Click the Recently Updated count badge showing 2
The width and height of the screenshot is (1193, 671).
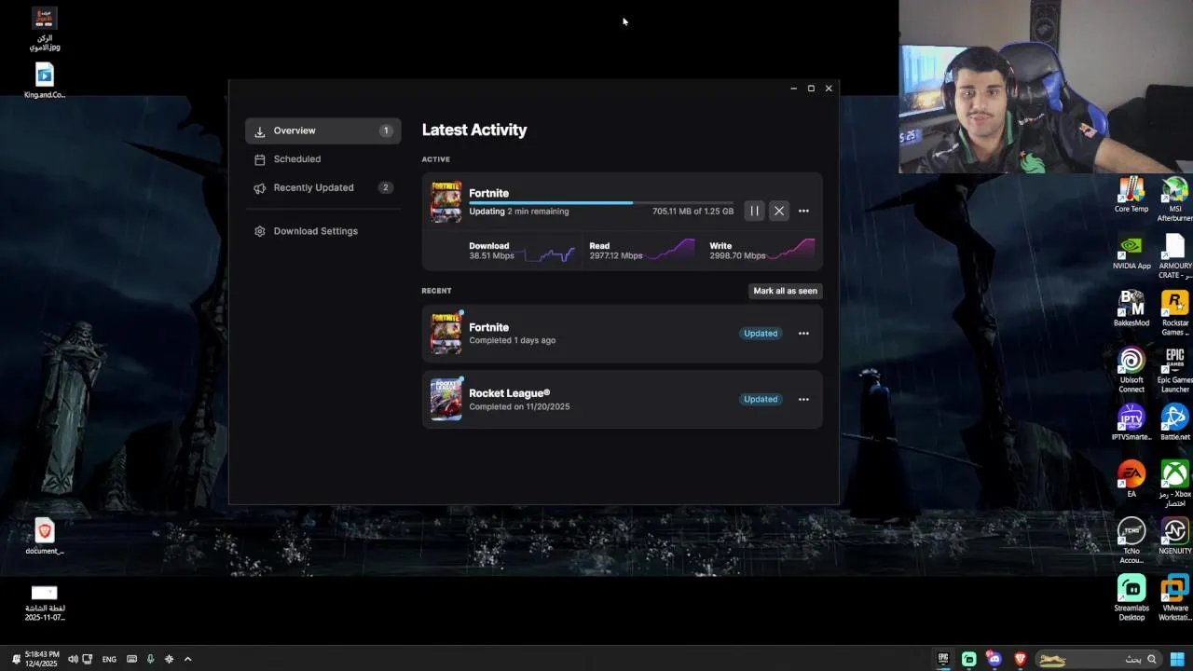tap(386, 187)
